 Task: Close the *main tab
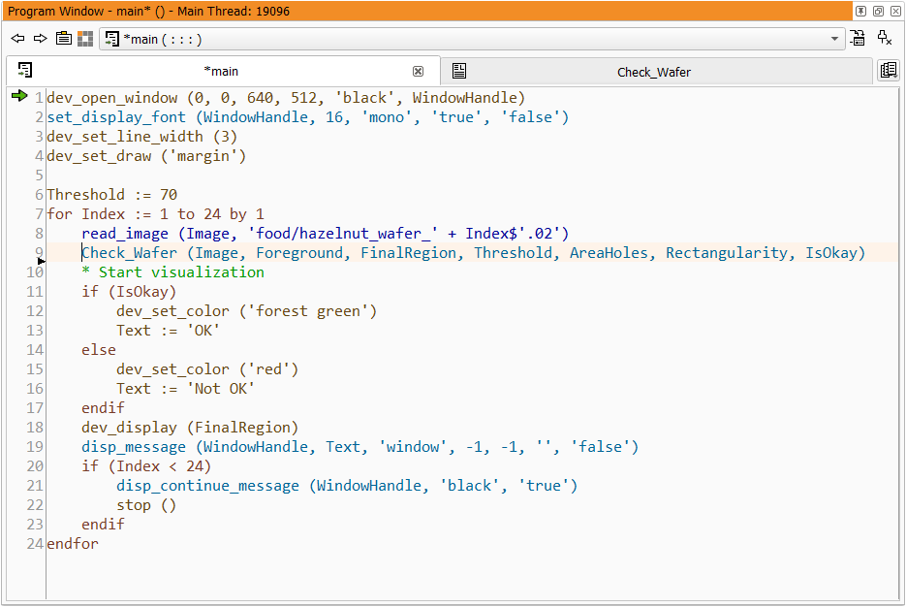418,72
